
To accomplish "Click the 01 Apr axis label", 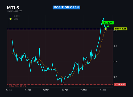I will click(x=65, y=90).
